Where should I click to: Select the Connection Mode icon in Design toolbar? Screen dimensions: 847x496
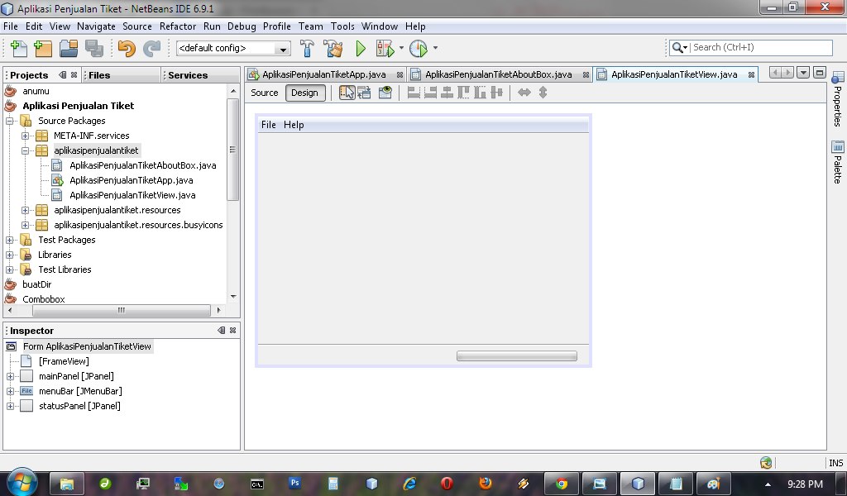(x=364, y=93)
